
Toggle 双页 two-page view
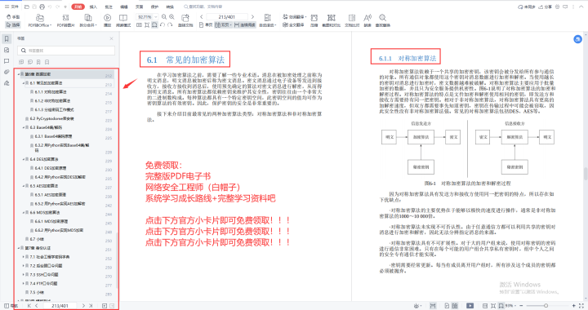coord(223,24)
